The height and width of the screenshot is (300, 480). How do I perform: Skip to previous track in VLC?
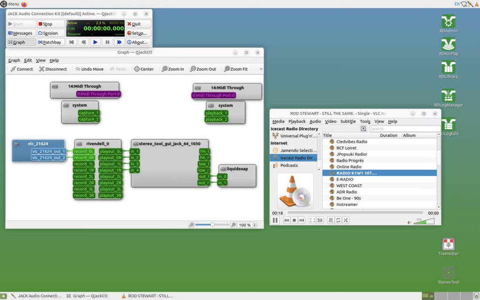[286, 220]
